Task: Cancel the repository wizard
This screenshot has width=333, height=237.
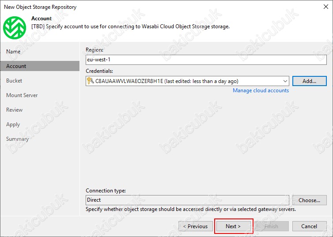Action: (310, 226)
